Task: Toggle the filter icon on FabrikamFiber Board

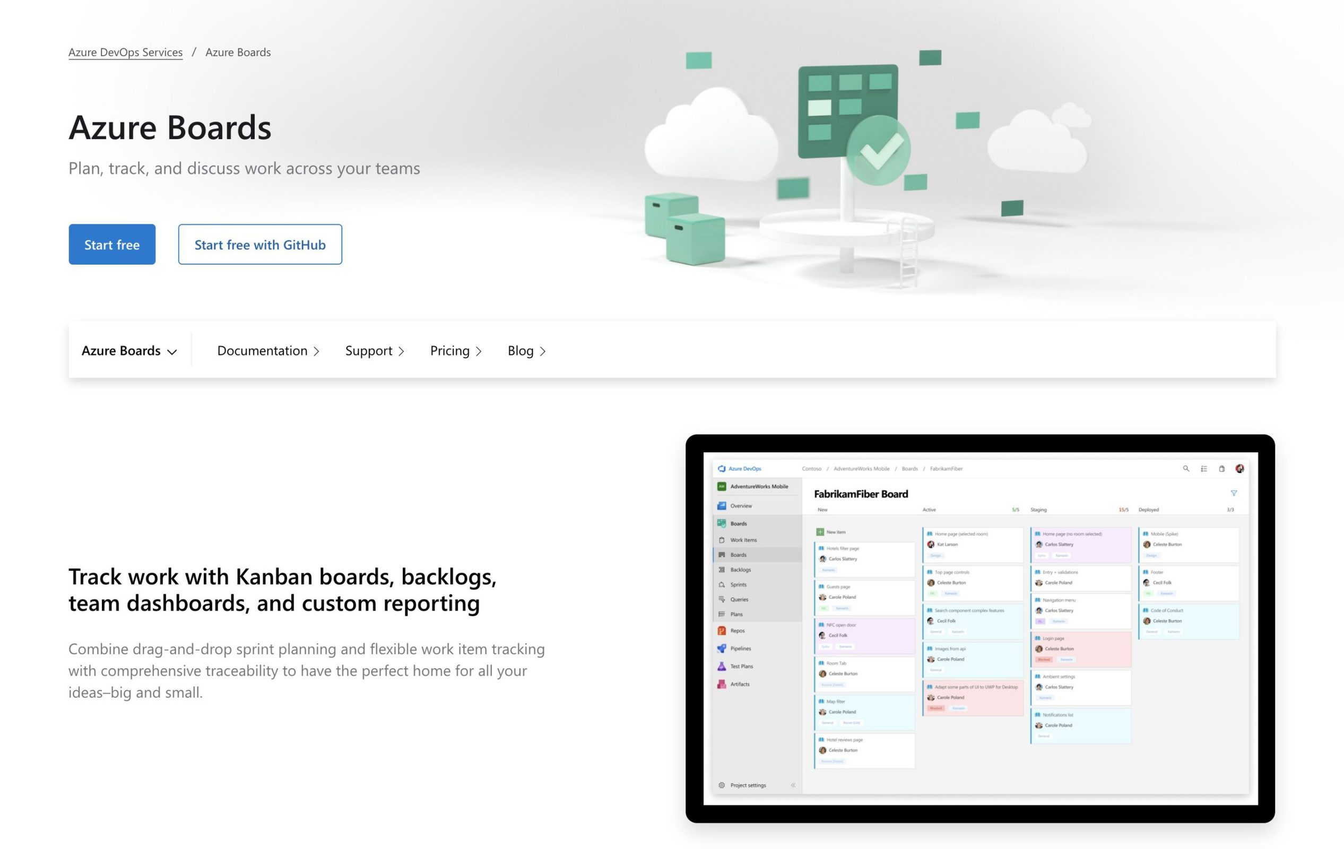Action: click(1234, 493)
